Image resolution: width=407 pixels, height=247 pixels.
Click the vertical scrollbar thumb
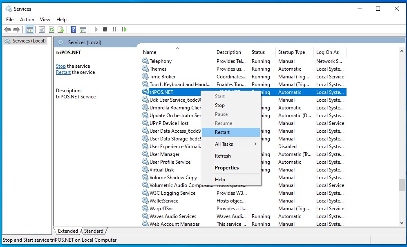tap(402, 185)
